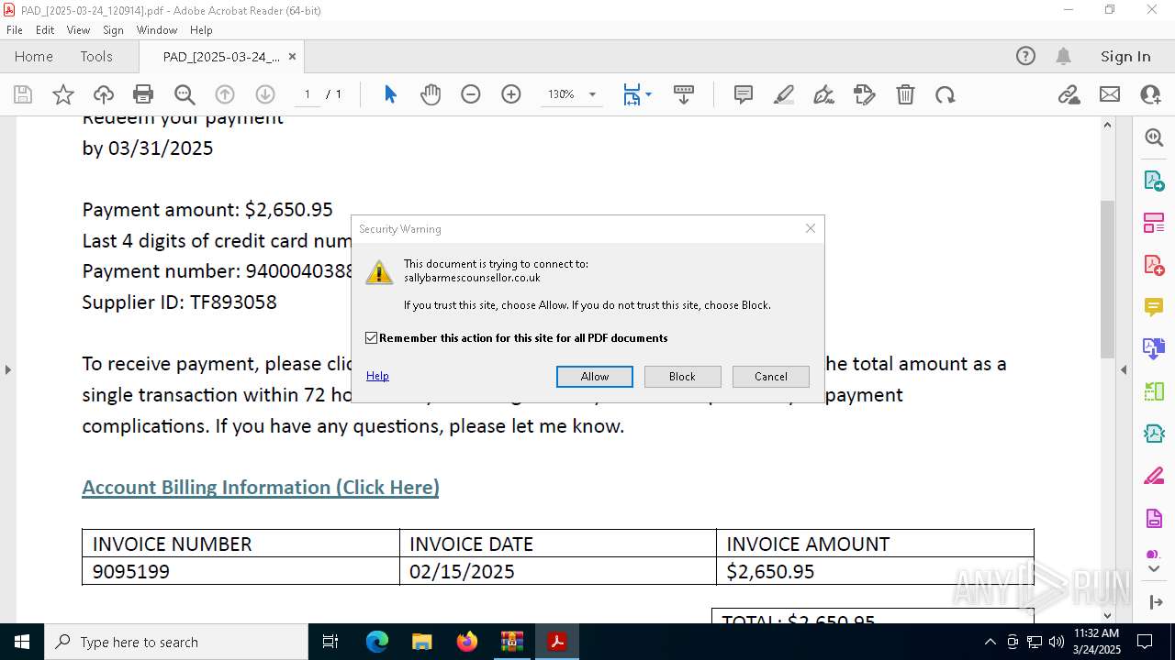1175x660 pixels.
Task: Click Account Billing Information link
Action: tap(261, 487)
